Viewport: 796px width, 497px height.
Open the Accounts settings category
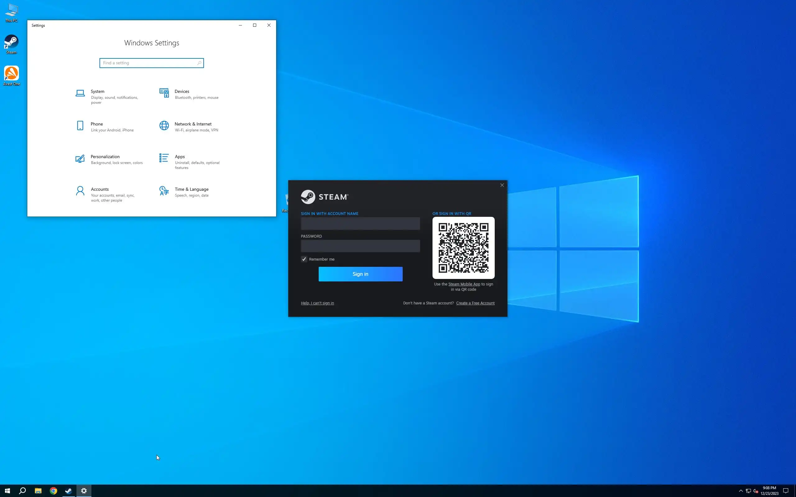click(100, 189)
